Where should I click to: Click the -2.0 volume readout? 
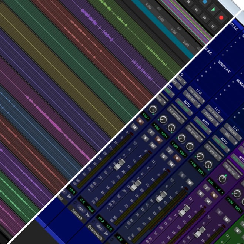pyautogui.click(x=120, y=238)
